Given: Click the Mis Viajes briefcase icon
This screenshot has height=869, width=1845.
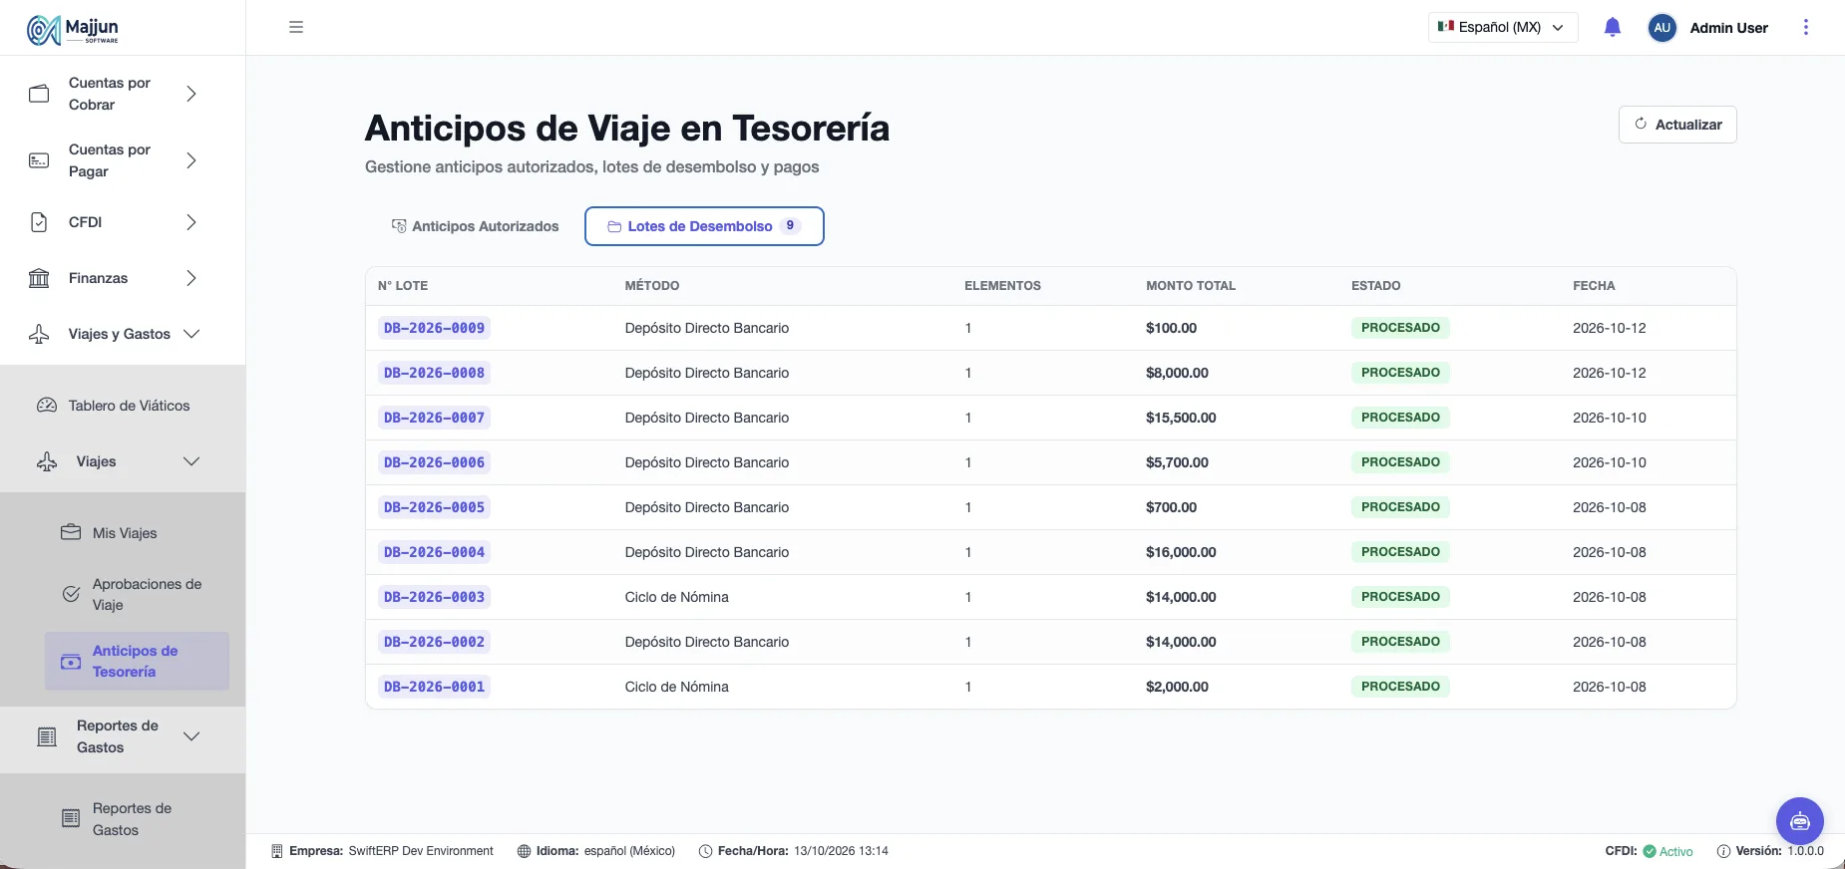Looking at the screenshot, I should 71,533.
